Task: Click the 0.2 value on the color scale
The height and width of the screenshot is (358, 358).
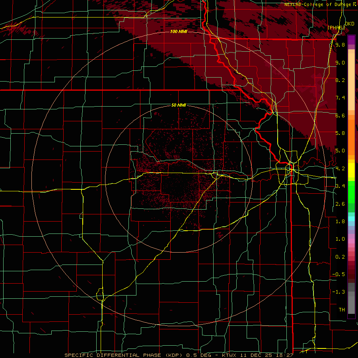Action: (340, 257)
